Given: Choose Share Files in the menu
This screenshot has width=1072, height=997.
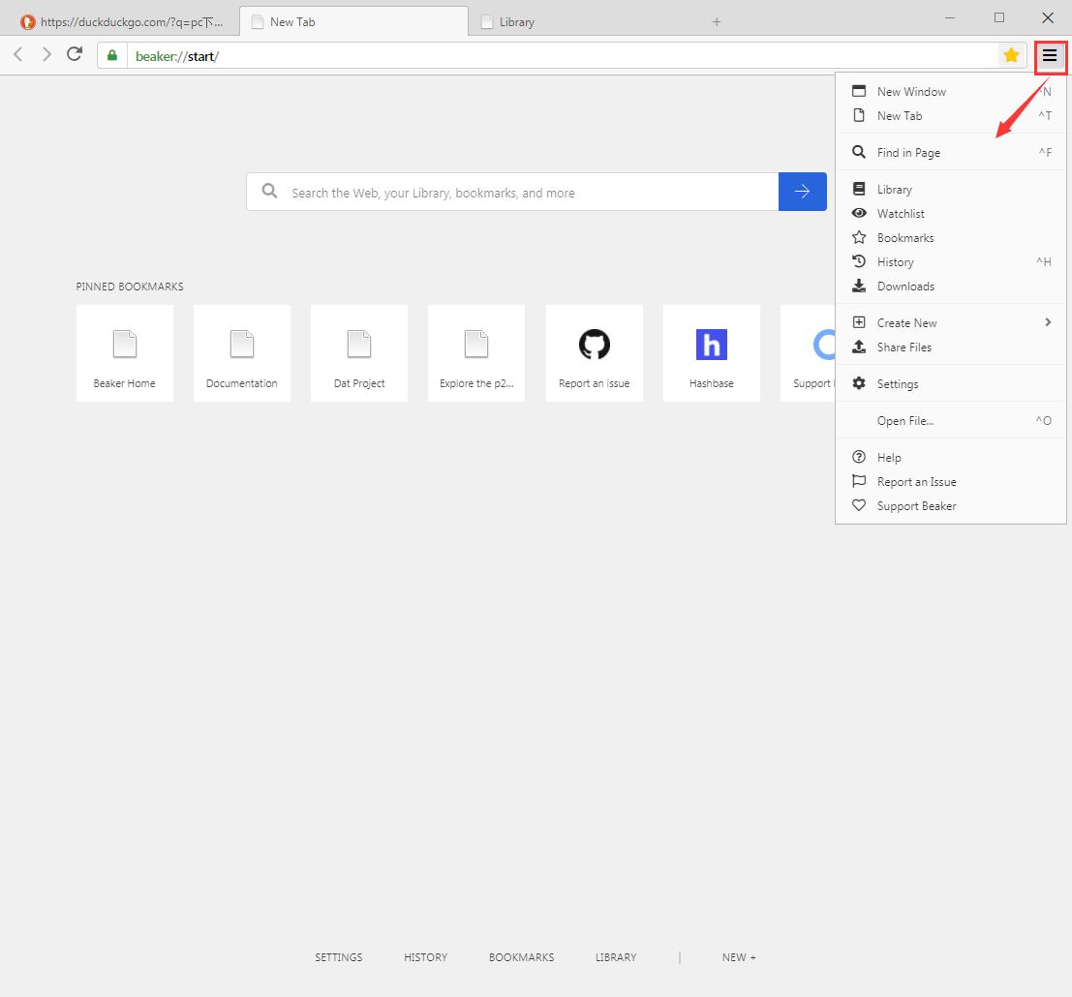Looking at the screenshot, I should 904,347.
